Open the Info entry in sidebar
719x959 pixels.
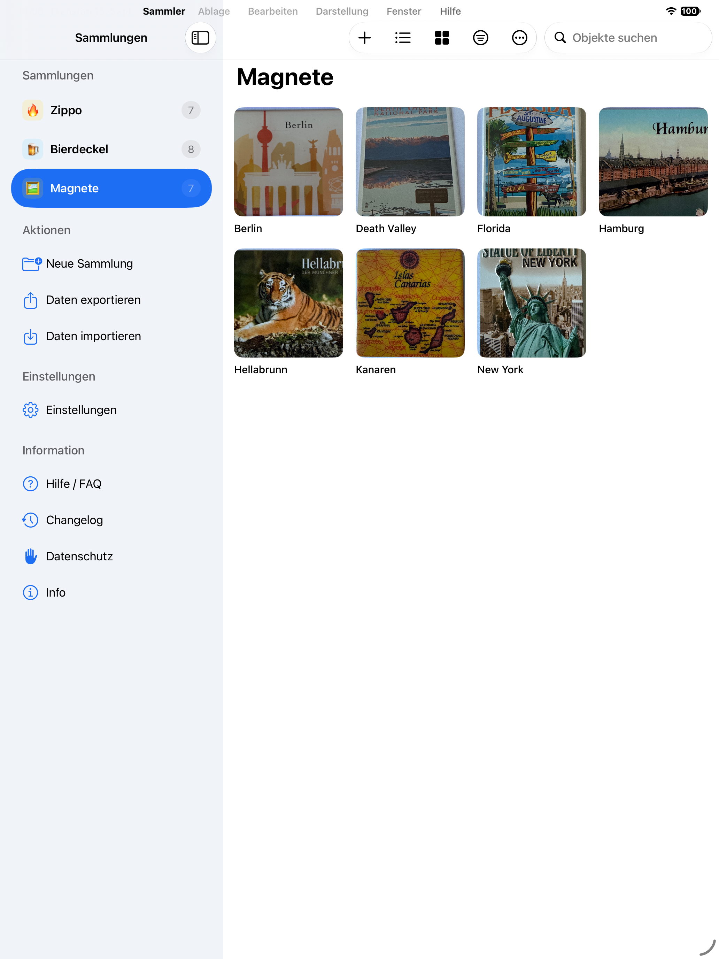(x=111, y=592)
